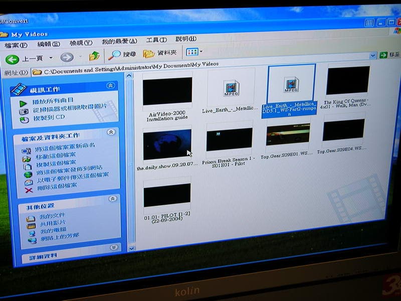
Task: Click the 共用影片 Shared Videos link
Action: [x=53, y=223]
